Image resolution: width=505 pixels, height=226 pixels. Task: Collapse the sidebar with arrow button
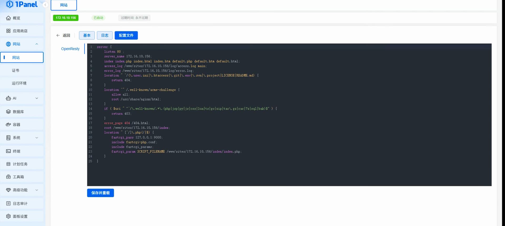(45, 5)
